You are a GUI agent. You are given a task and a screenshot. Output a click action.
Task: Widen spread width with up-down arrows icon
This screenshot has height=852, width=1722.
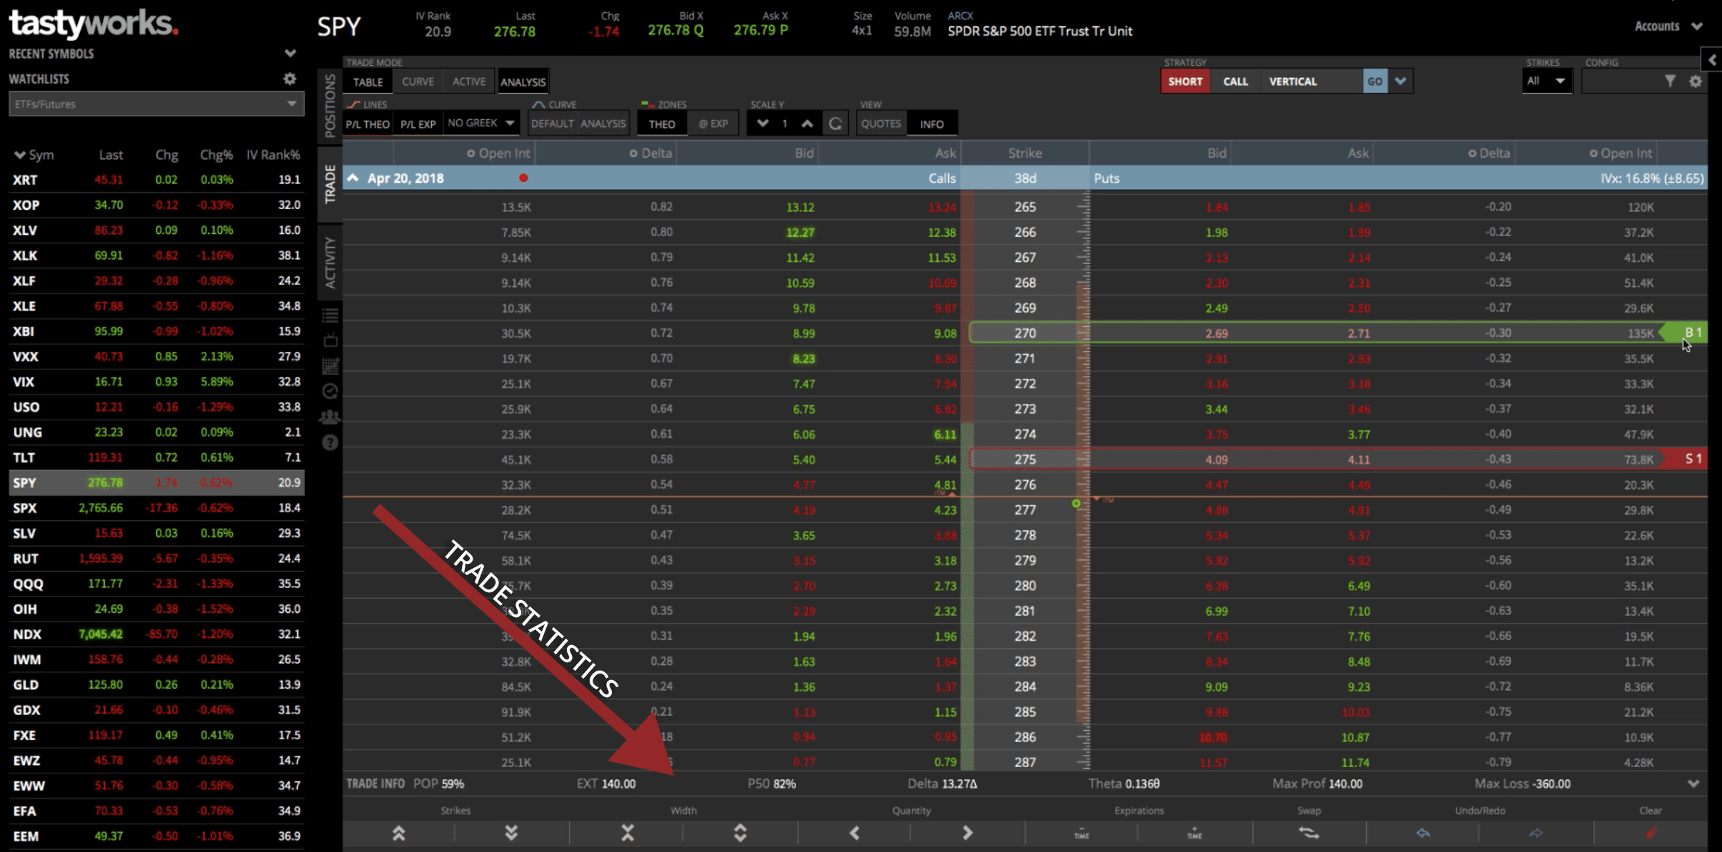(740, 833)
